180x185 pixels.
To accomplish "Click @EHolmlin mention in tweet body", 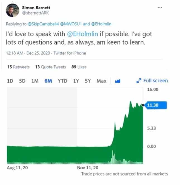I will pos(83,34).
